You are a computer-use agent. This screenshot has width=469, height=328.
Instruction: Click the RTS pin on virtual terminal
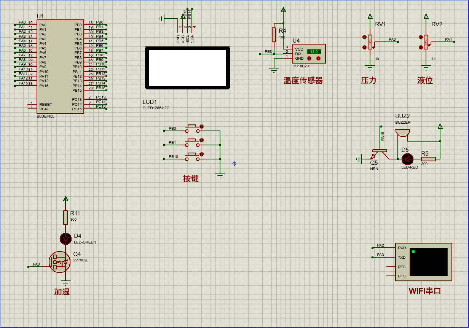[x=402, y=267]
